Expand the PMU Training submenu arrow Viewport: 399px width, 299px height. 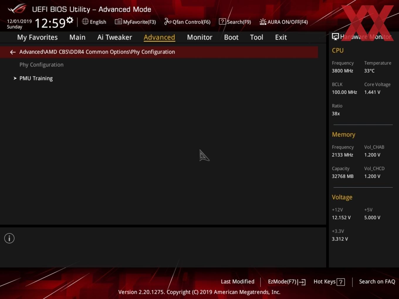click(15, 78)
